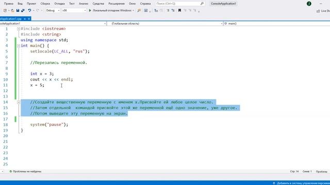The image size is (330, 185).
Task: Open the x86 platform dropdown
Action: (74, 10)
